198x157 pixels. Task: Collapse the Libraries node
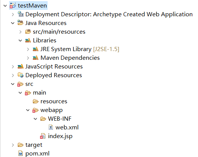click(20, 40)
